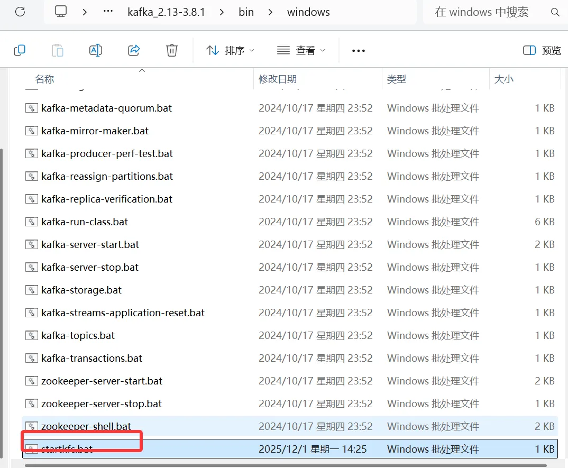Click the batch icon beside zookeeper-server-start.bat

point(32,381)
